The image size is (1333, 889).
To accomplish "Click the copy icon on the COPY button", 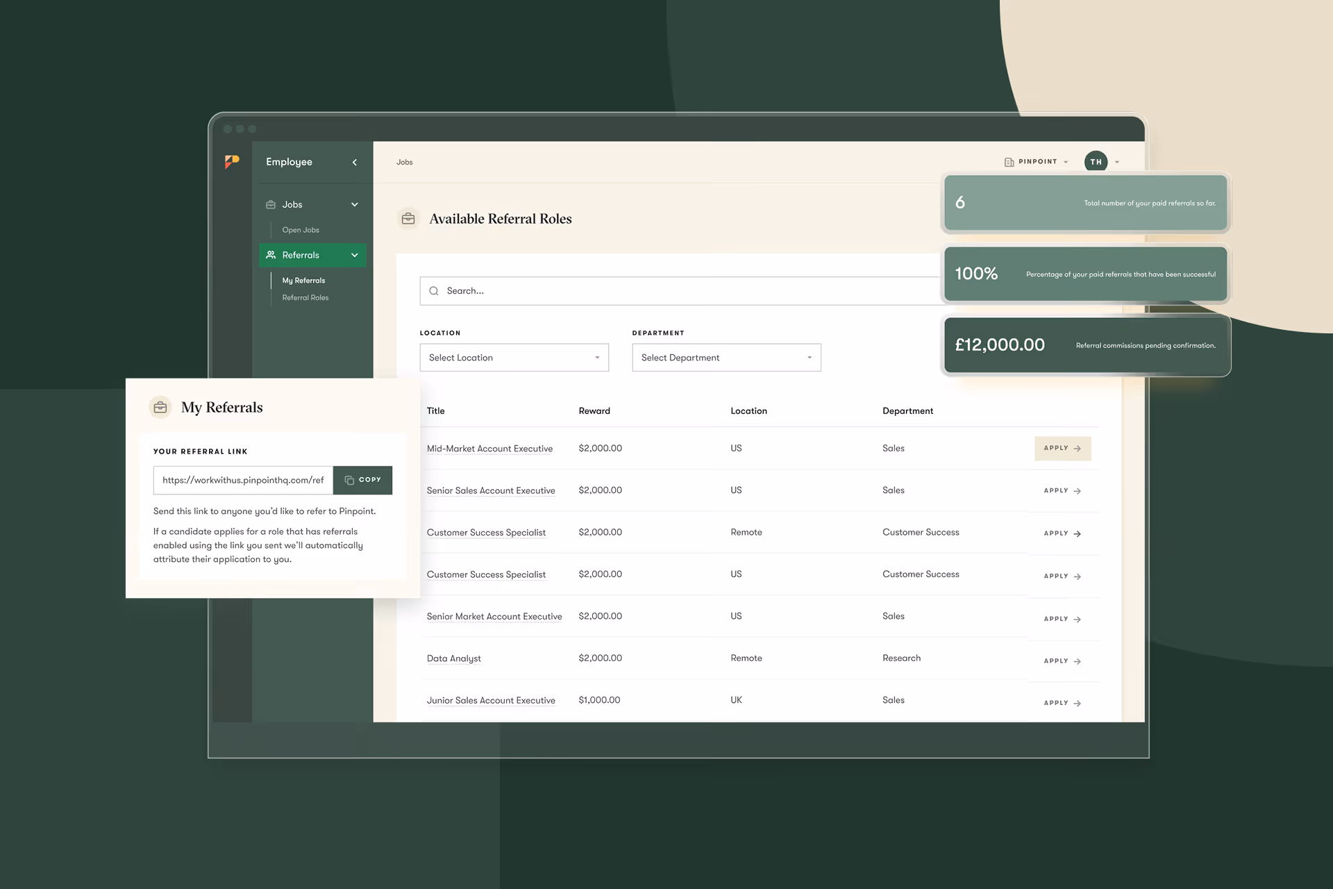I will (x=349, y=480).
